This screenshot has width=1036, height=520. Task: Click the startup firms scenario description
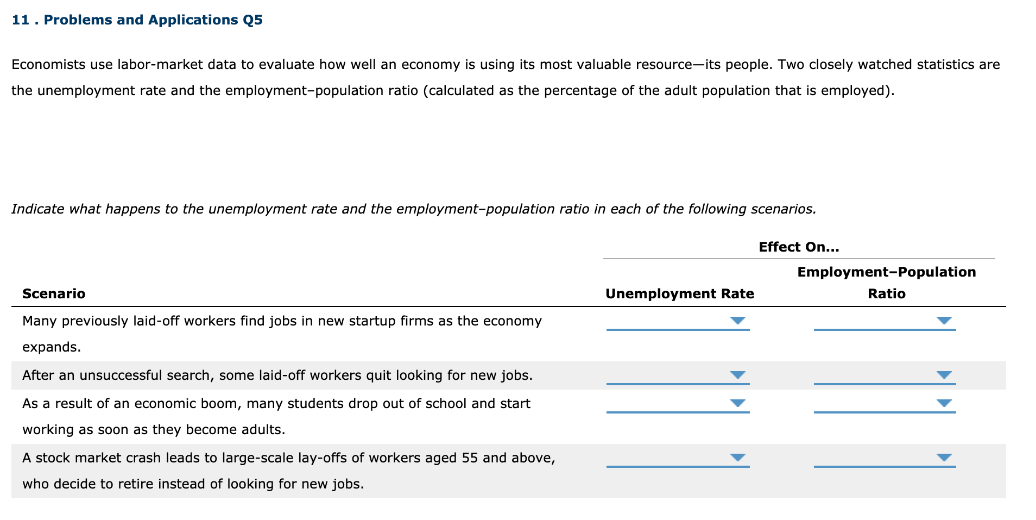281,321
